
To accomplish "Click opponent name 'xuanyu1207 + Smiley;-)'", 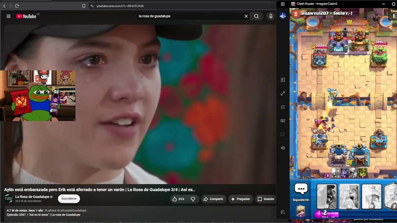I will click(327, 14).
